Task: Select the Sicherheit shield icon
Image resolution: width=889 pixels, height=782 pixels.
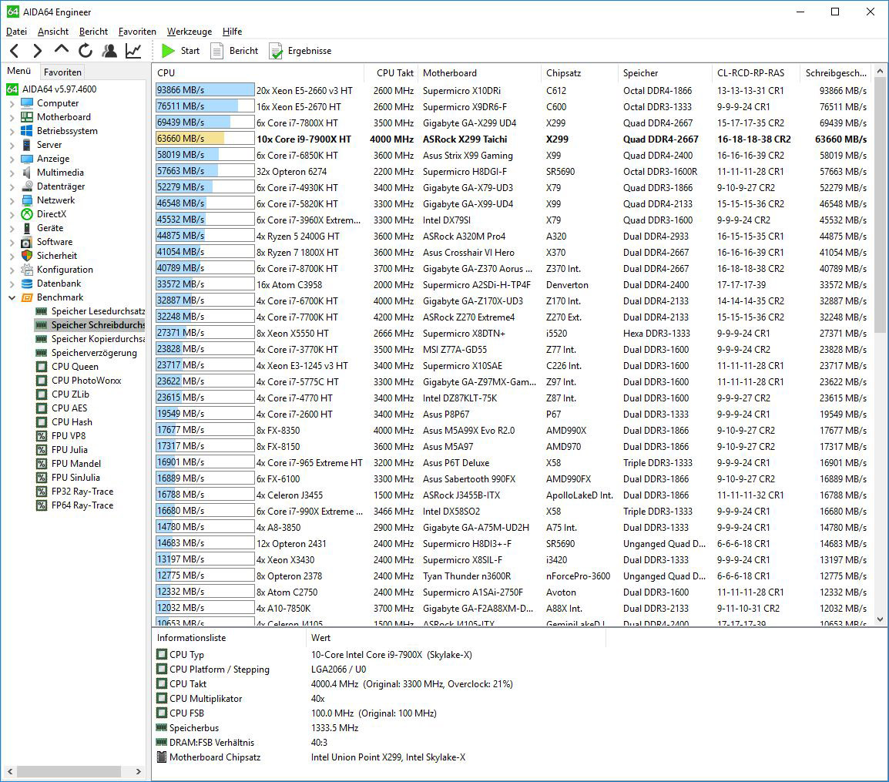Action: pos(27,256)
